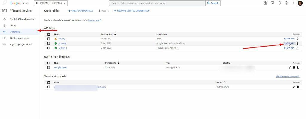Show key for the 15 Apr 2023 API key

[289, 39]
